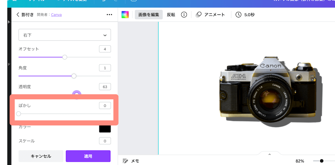Open the 右下 shadow position dropdown
Image resolution: width=335 pixels, height=165 pixels.
pos(65,35)
